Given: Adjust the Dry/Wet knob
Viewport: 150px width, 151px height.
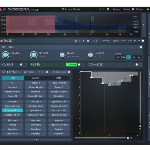Looking at the screenshot, I should pyautogui.click(x=34, y=55).
